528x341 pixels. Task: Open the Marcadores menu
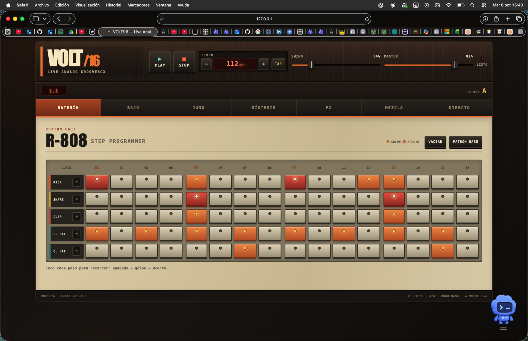click(x=138, y=5)
